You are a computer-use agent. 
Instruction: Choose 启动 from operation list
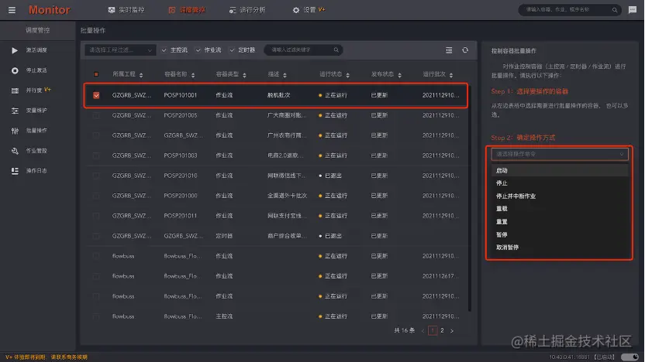click(x=560, y=170)
